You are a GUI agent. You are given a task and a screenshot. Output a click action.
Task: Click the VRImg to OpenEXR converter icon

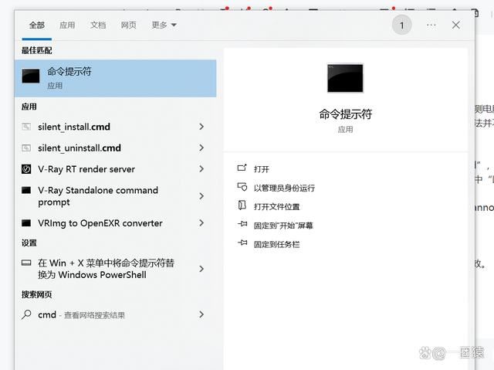(x=26, y=223)
